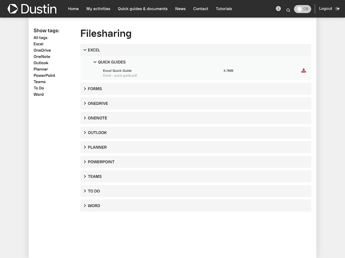Collapse the EXCEL section

(x=196, y=50)
